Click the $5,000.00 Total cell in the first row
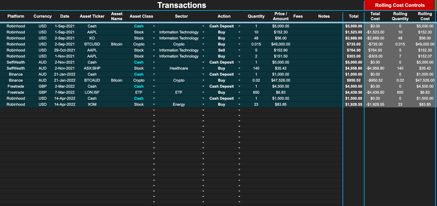Image resolution: width=437 pixels, height=206 pixels. click(x=353, y=26)
